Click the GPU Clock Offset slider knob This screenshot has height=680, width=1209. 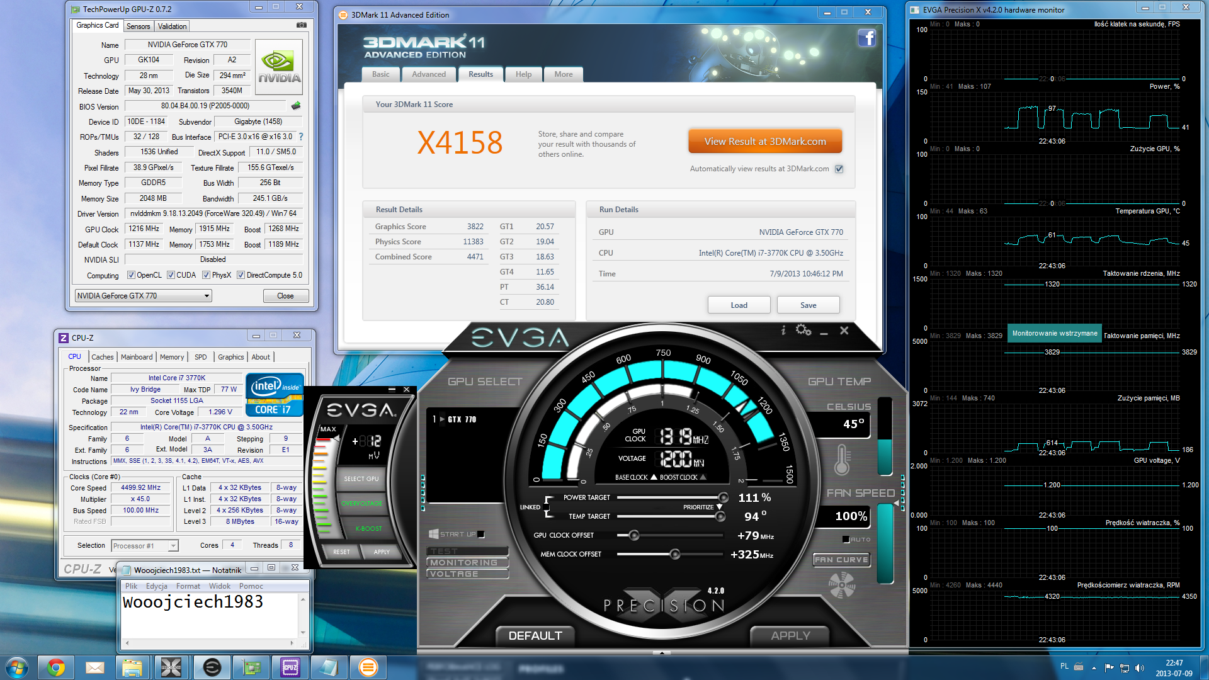coord(634,535)
